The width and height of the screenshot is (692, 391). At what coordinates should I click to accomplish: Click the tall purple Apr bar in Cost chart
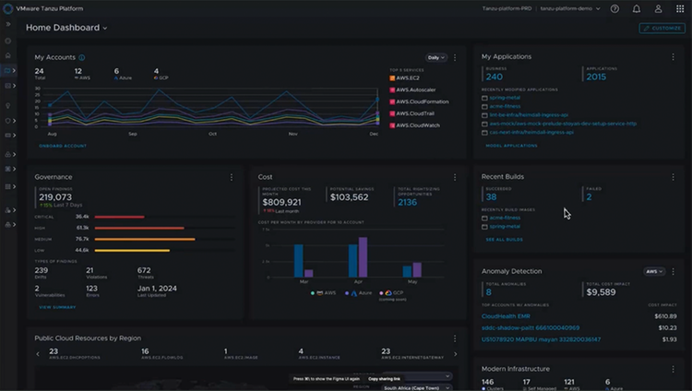363,257
